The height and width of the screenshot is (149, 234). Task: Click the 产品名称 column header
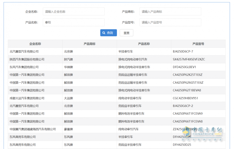[x=144, y=44]
